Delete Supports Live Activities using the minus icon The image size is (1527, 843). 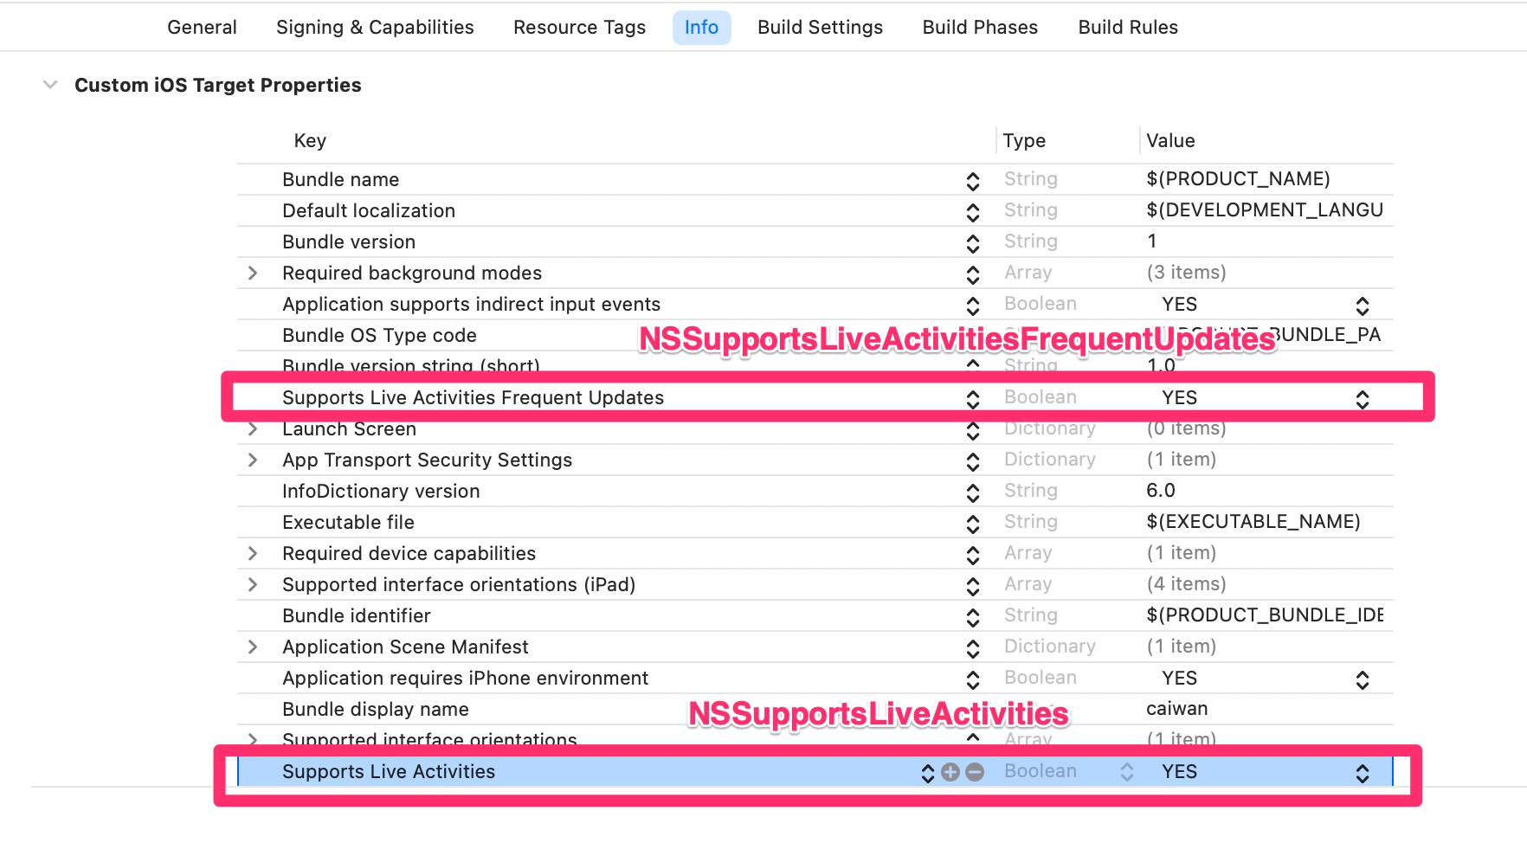(974, 771)
